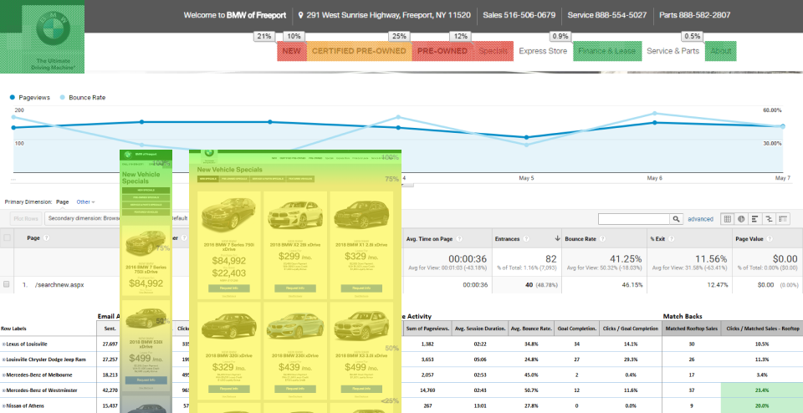
Task: Click the search magnifier button
Action: 677,219
